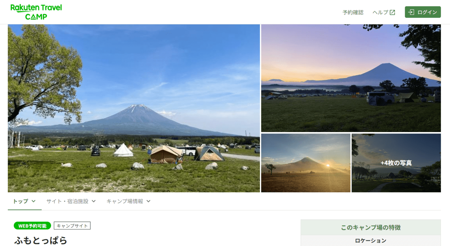Image resolution: width=450 pixels, height=246 pixels.
Task: Expand the chevron next to トップ
Action: point(33,201)
